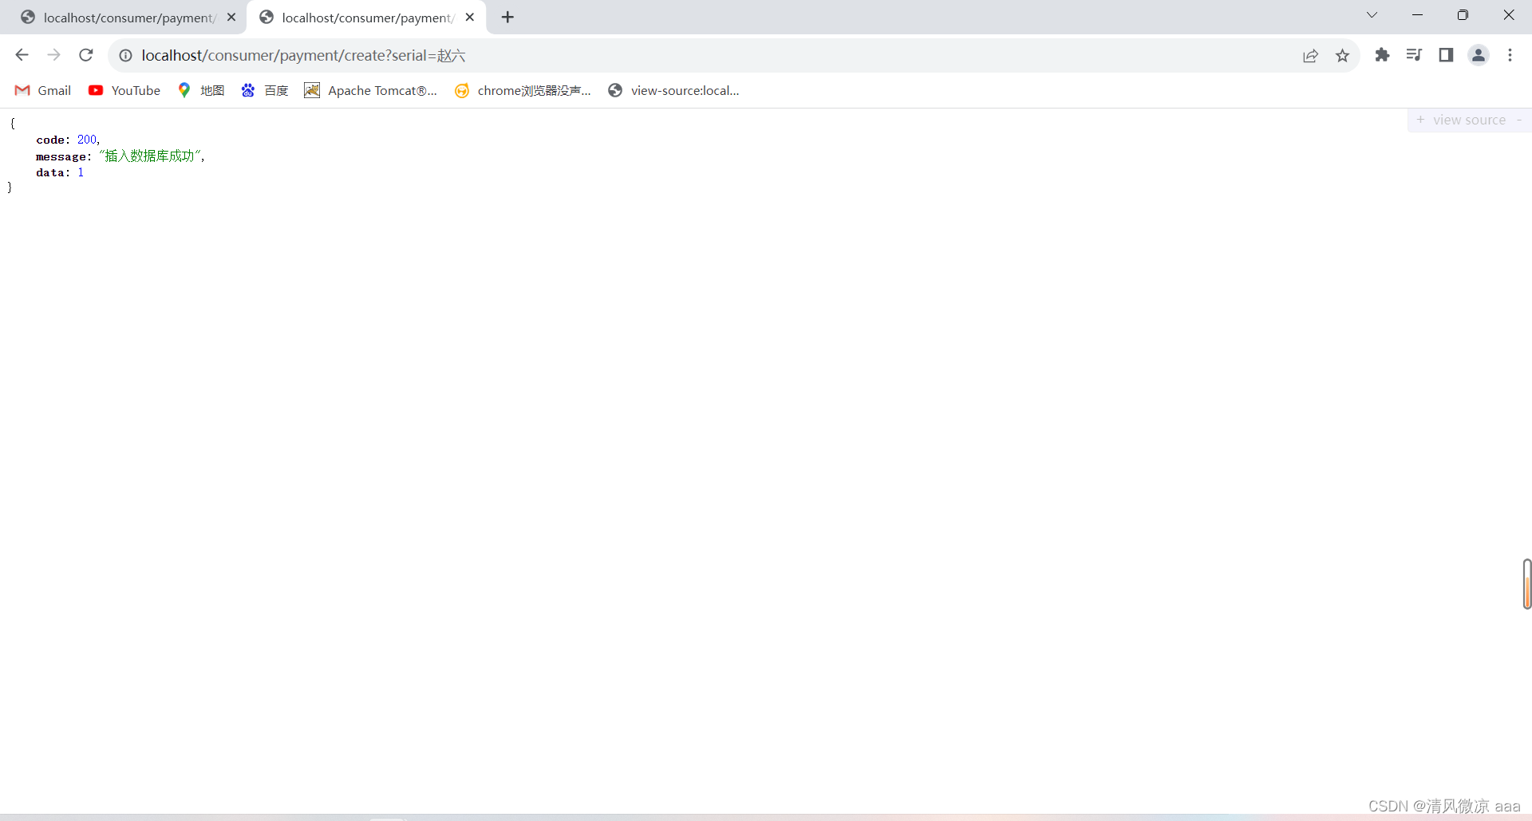Click the message string 插入数据库成功
The width and height of the screenshot is (1532, 821).
point(150,156)
